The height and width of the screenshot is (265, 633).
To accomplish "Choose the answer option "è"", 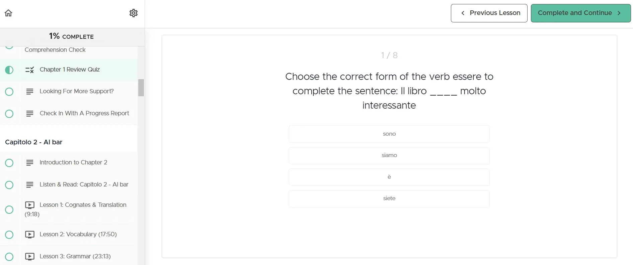I will click(389, 177).
